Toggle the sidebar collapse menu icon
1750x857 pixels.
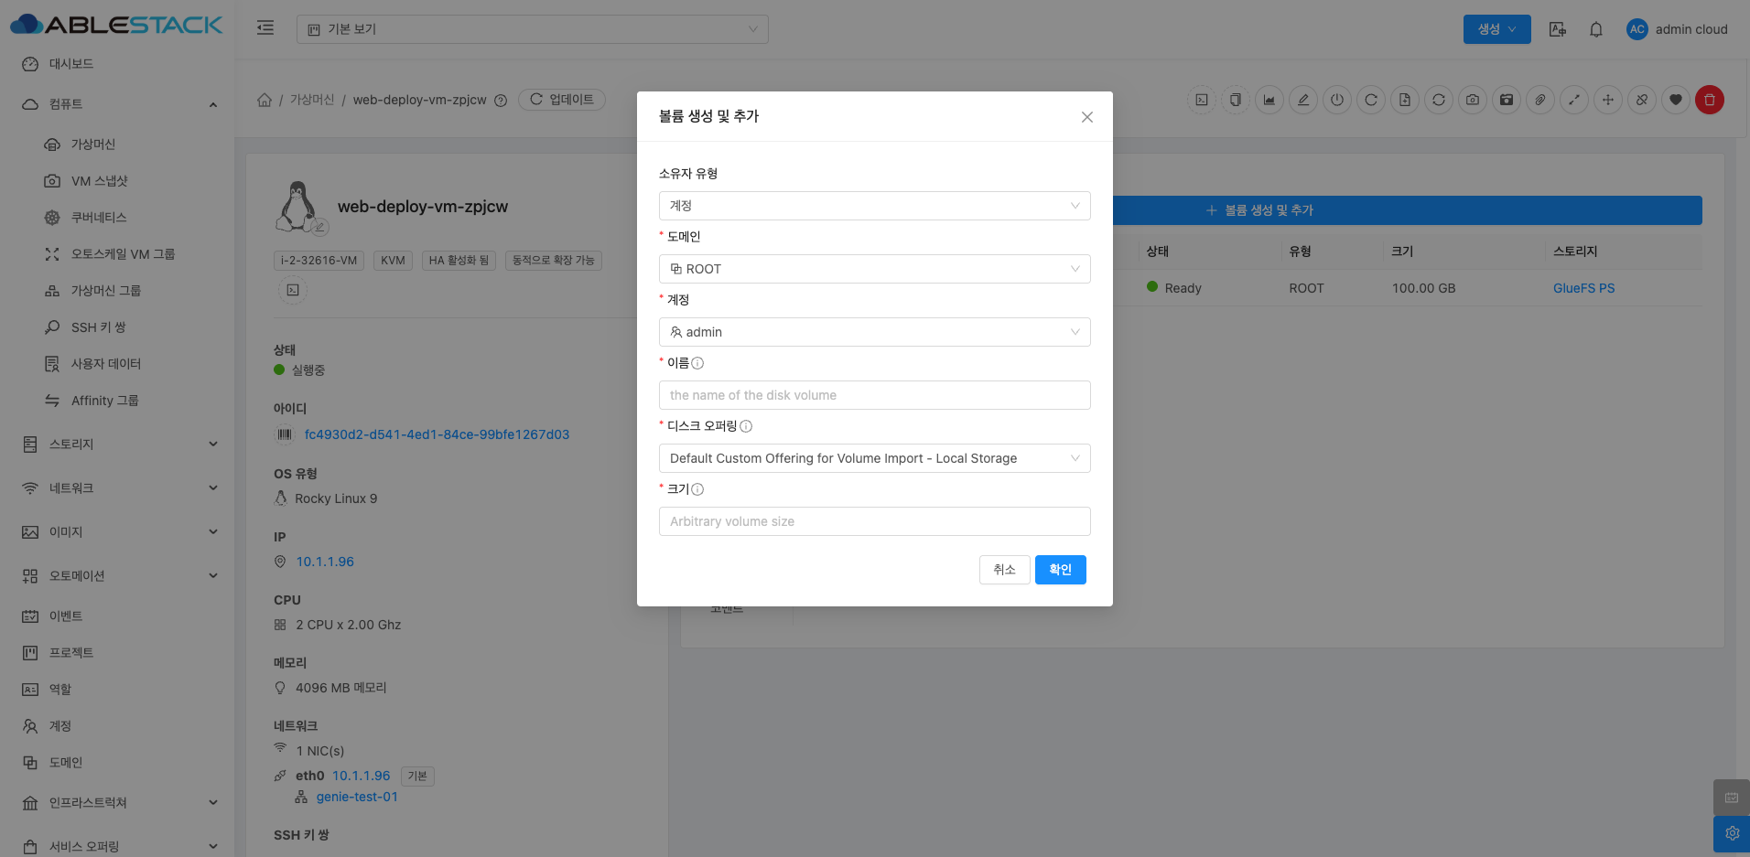click(x=265, y=28)
